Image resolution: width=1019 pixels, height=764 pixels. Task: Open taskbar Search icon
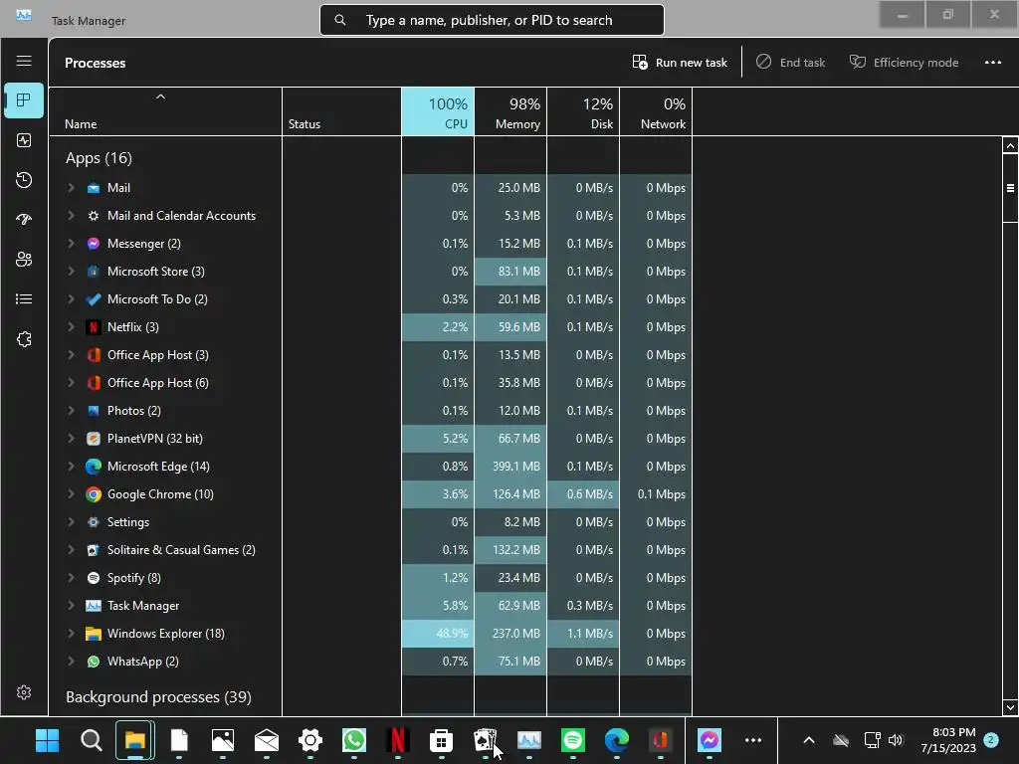coord(91,740)
